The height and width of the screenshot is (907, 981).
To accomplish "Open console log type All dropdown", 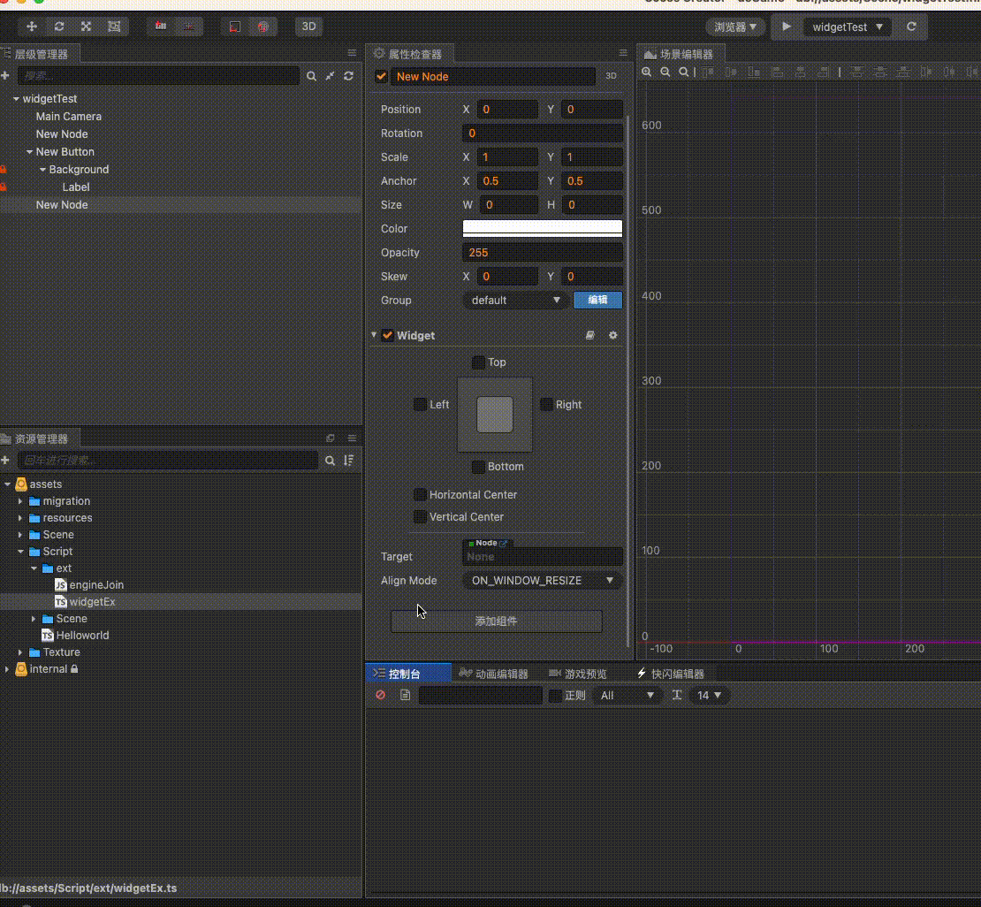I will 627,696.
